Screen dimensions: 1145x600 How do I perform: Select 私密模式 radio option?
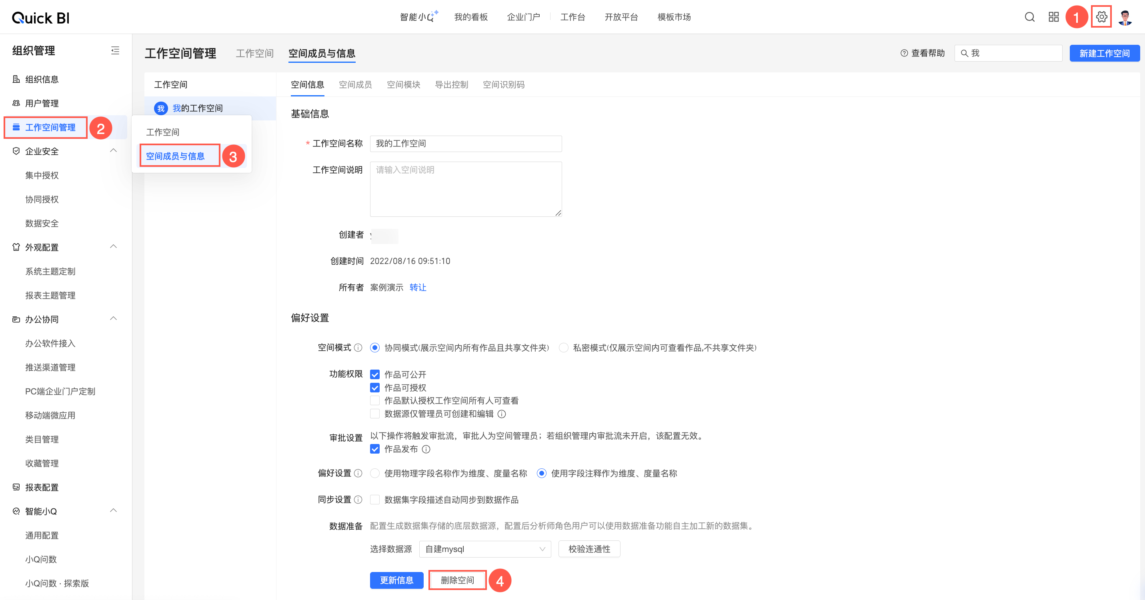563,348
